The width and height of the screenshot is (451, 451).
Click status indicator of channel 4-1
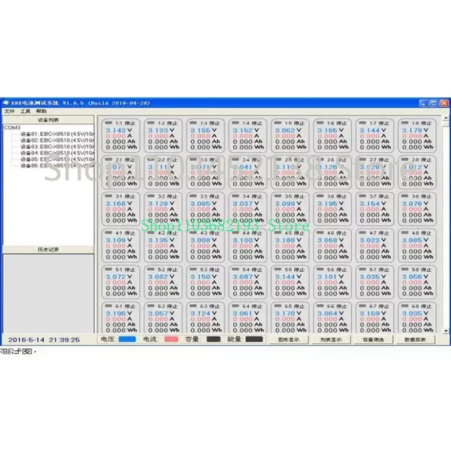pos(108,232)
